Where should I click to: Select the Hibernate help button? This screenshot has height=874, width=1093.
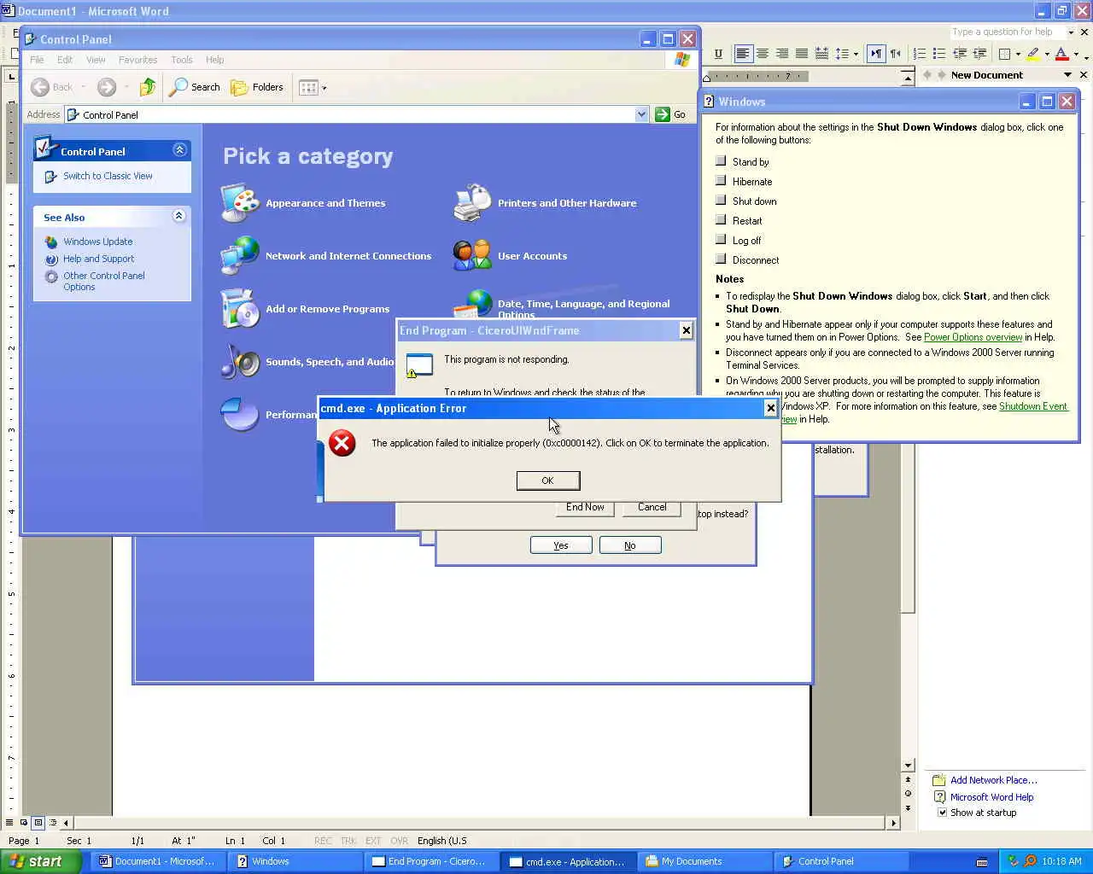click(x=721, y=180)
